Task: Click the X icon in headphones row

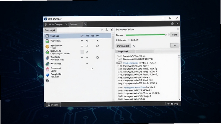Action: coord(87,52)
